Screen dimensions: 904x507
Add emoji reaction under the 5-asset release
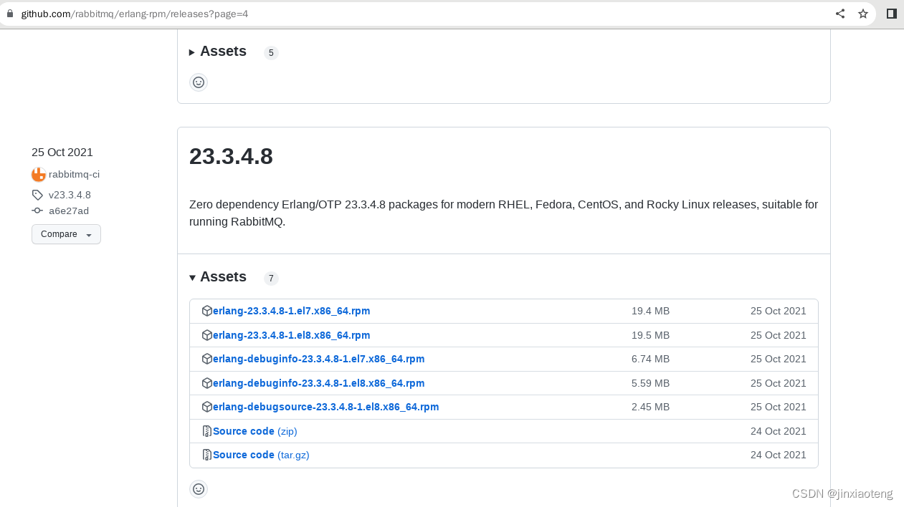(x=199, y=82)
